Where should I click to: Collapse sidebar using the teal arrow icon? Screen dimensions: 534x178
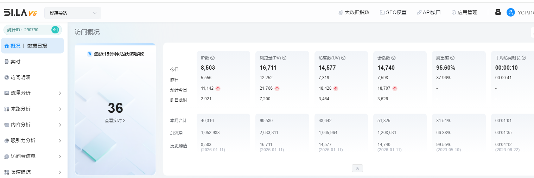[55, 30]
